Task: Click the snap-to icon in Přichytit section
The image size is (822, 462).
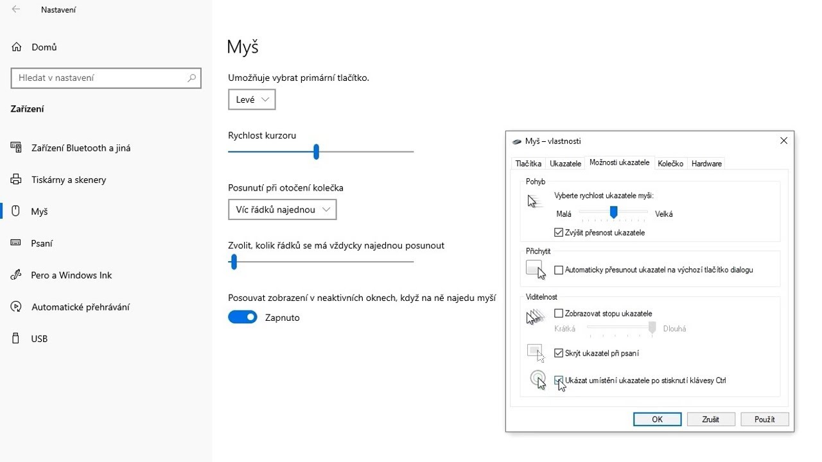Action: coord(536,269)
